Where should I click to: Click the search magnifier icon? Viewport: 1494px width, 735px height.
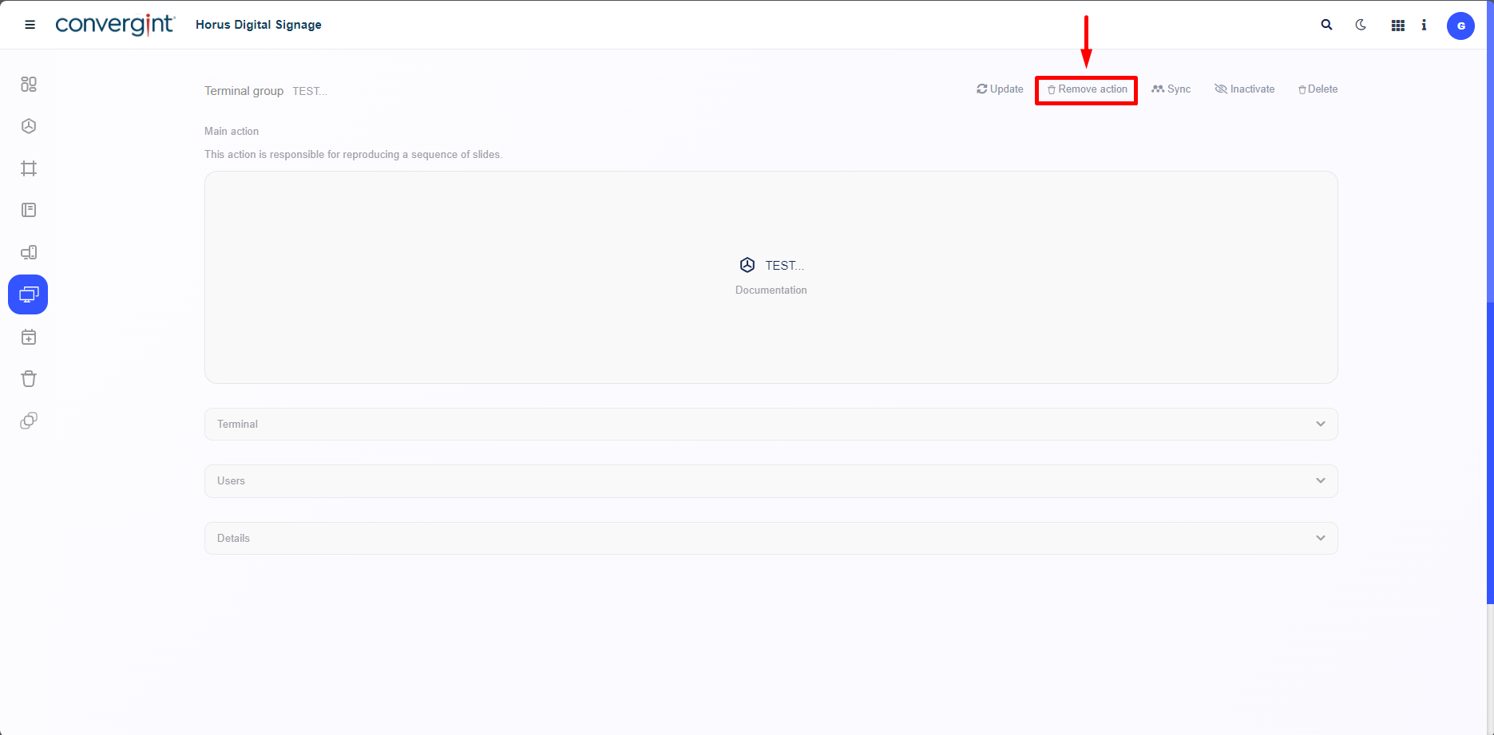point(1326,25)
